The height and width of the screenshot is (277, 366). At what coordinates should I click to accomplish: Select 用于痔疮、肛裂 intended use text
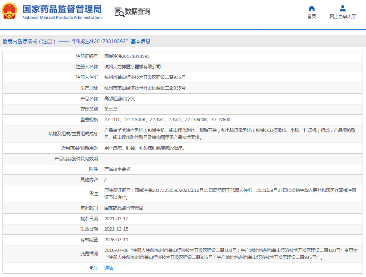(x=145, y=148)
